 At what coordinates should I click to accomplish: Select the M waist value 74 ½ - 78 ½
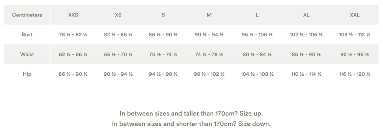(209, 54)
